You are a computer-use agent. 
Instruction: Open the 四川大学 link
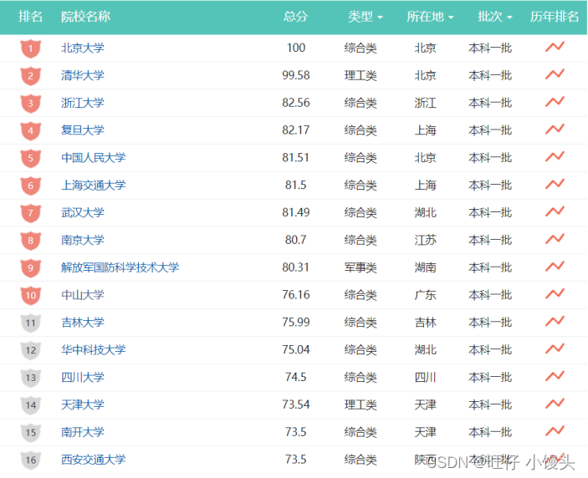point(83,377)
